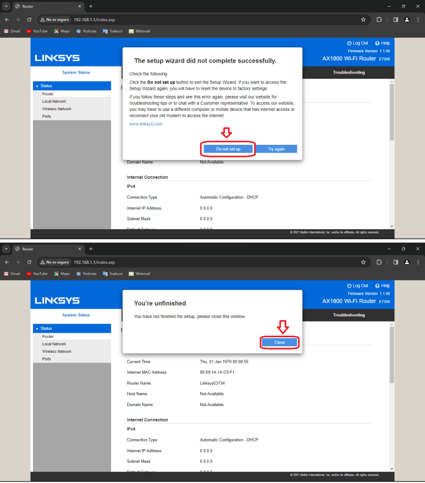Image resolution: width=425 pixels, height=483 pixels.
Task: Switch to Troubleshooting tab in upper Linksys page
Action: tap(349, 73)
